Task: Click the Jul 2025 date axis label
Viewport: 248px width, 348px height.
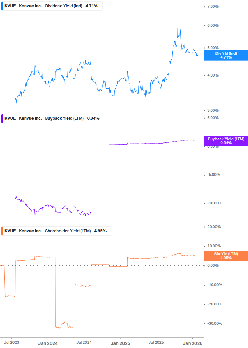Action: click(x=156, y=343)
